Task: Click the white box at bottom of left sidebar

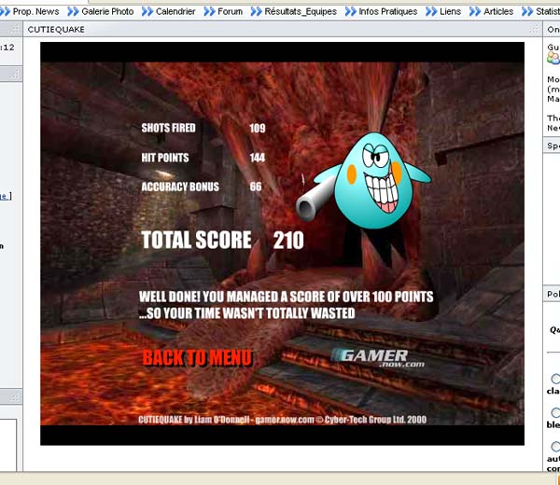Action: tap(8, 445)
